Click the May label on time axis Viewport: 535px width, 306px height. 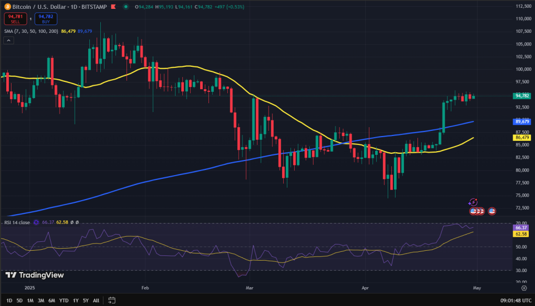476,288
